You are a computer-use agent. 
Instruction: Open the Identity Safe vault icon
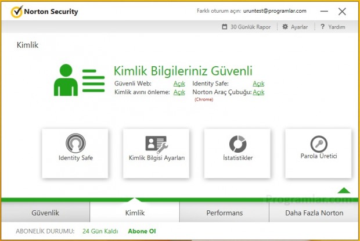pyautogui.click(x=75, y=143)
